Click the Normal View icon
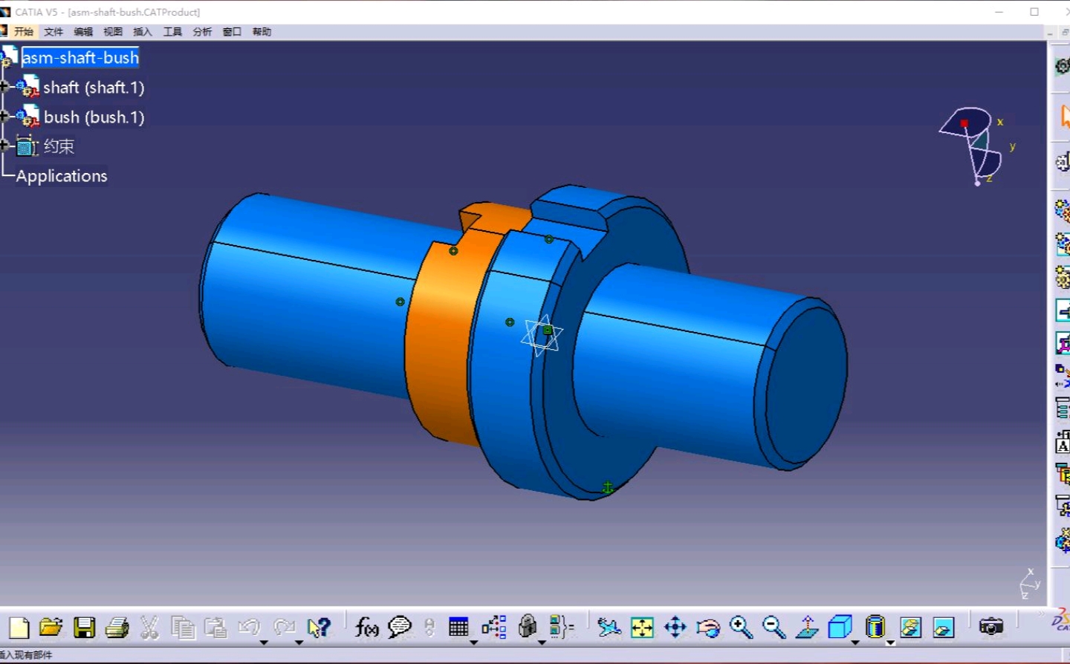This screenshot has width=1070, height=664. (x=807, y=628)
